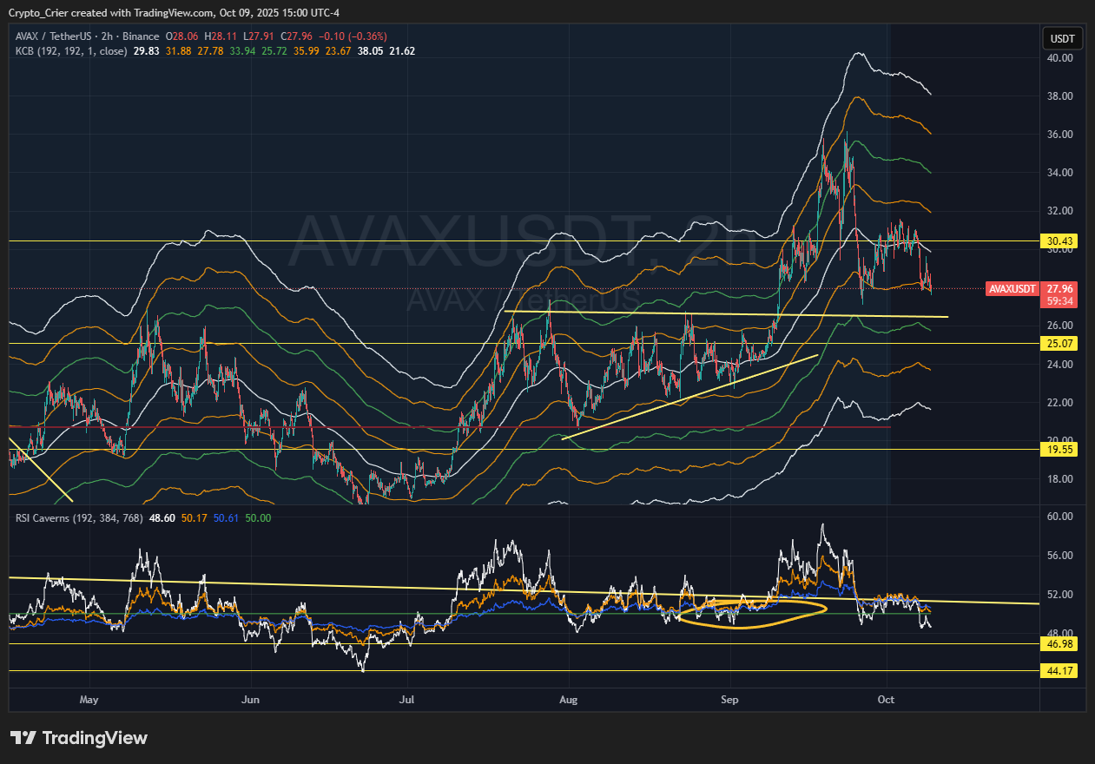Viewport: 1095px width, 764px height.
Task: Click the 59:34 candle countdown label
Action: coord(1060,300)
